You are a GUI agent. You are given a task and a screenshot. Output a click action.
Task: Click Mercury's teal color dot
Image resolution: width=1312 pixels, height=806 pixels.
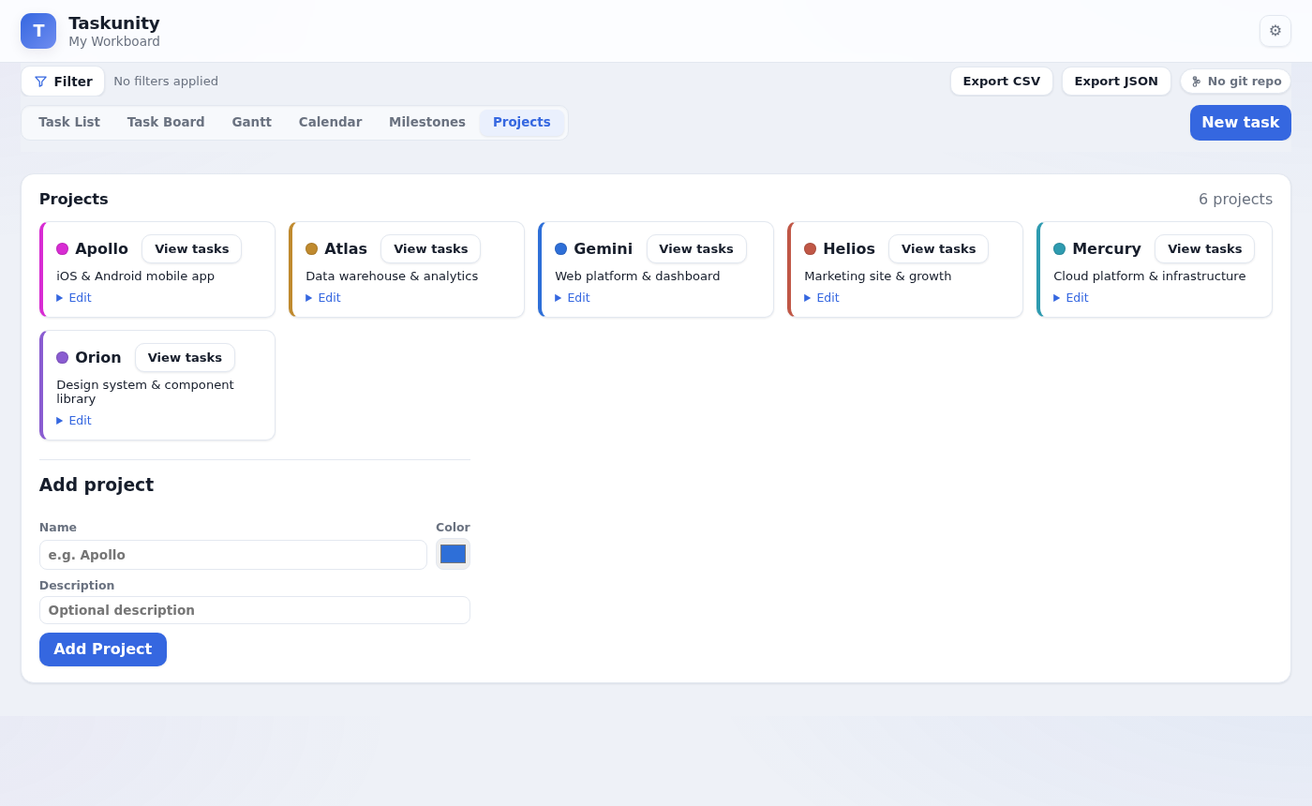[x=1060, y=249]
